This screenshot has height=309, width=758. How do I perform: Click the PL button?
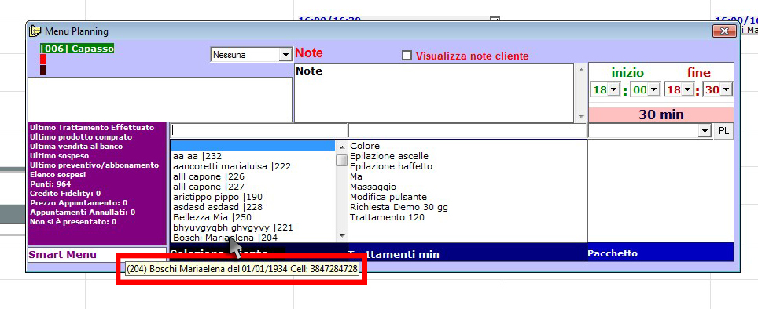pos(723,131)
